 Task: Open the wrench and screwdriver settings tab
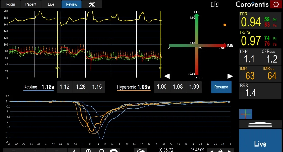pyautogui.click(x=92, y=4)
